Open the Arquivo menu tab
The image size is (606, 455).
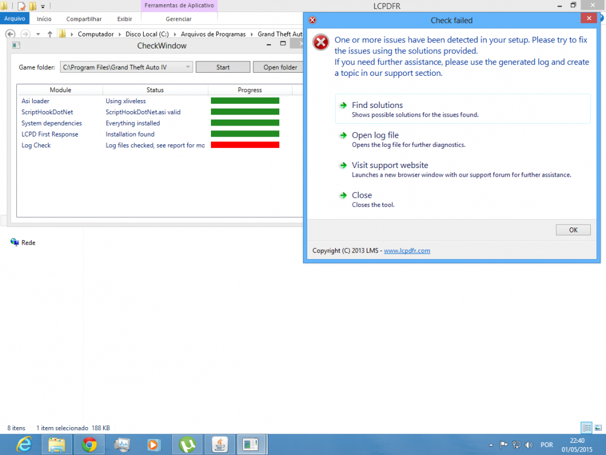(15, 19)
